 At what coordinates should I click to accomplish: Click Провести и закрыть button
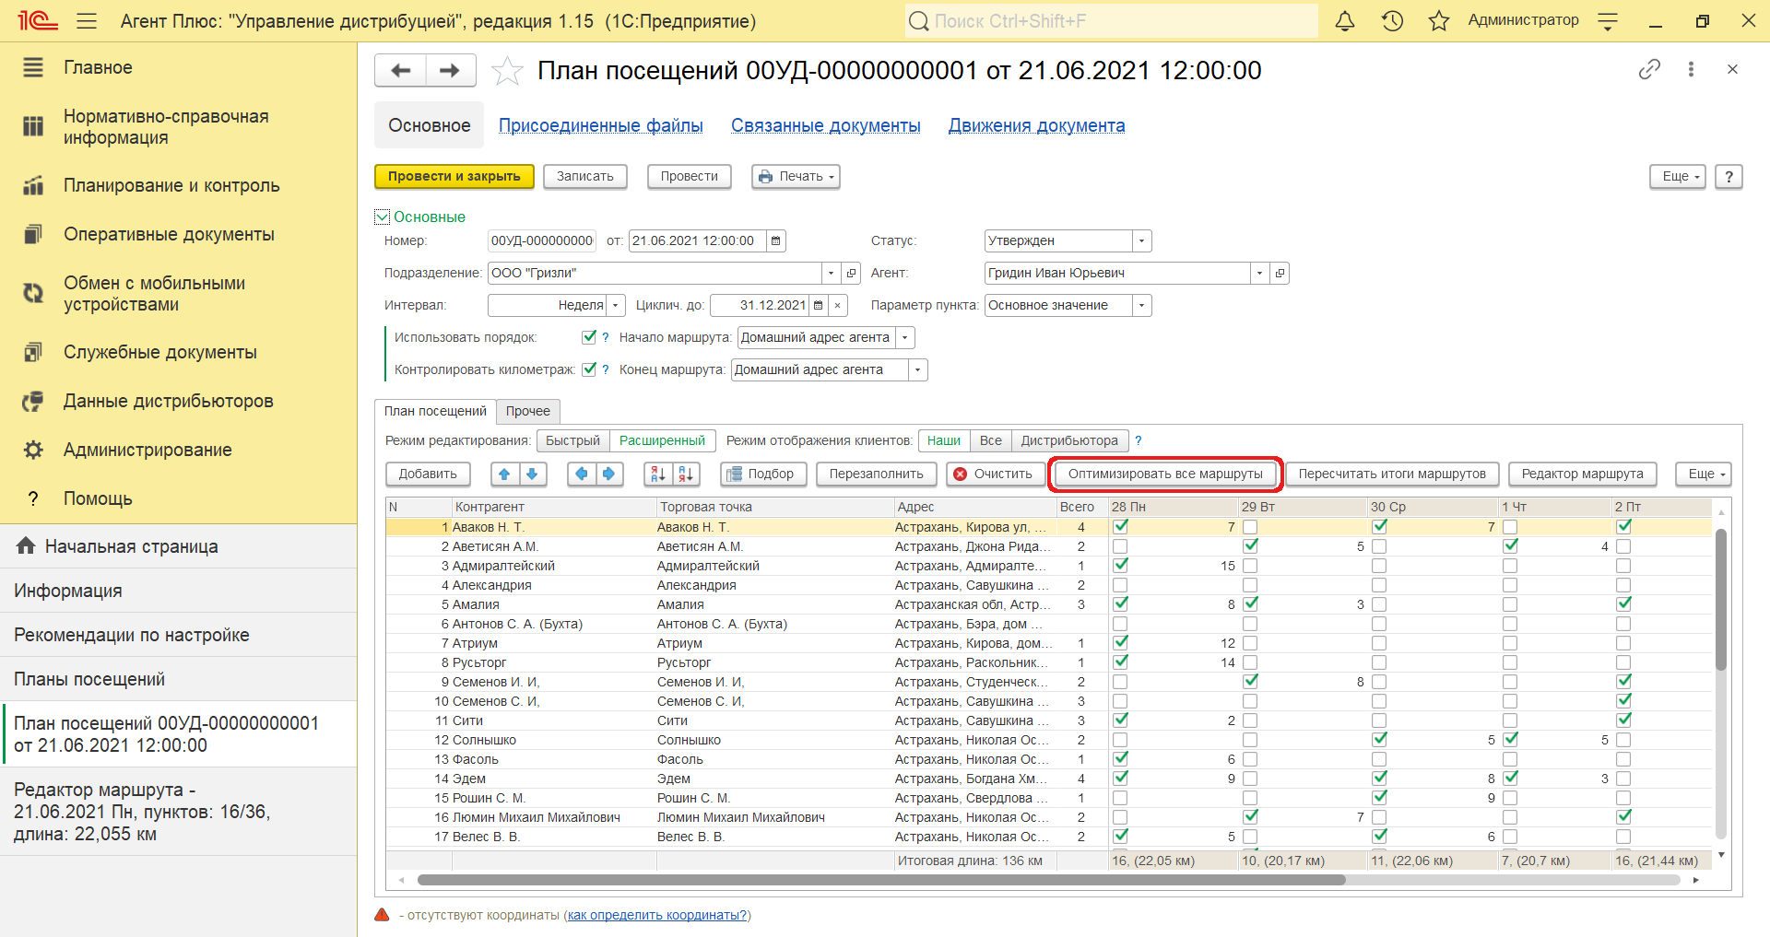point(454,177)
